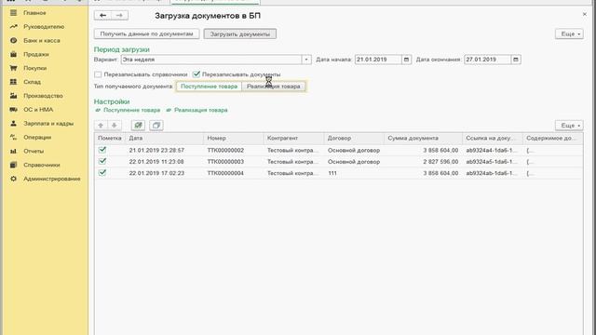The width and height of the screenshot is (596, 335).
Task: Select cell with договор 111
Action: click(x=354, y=173)
